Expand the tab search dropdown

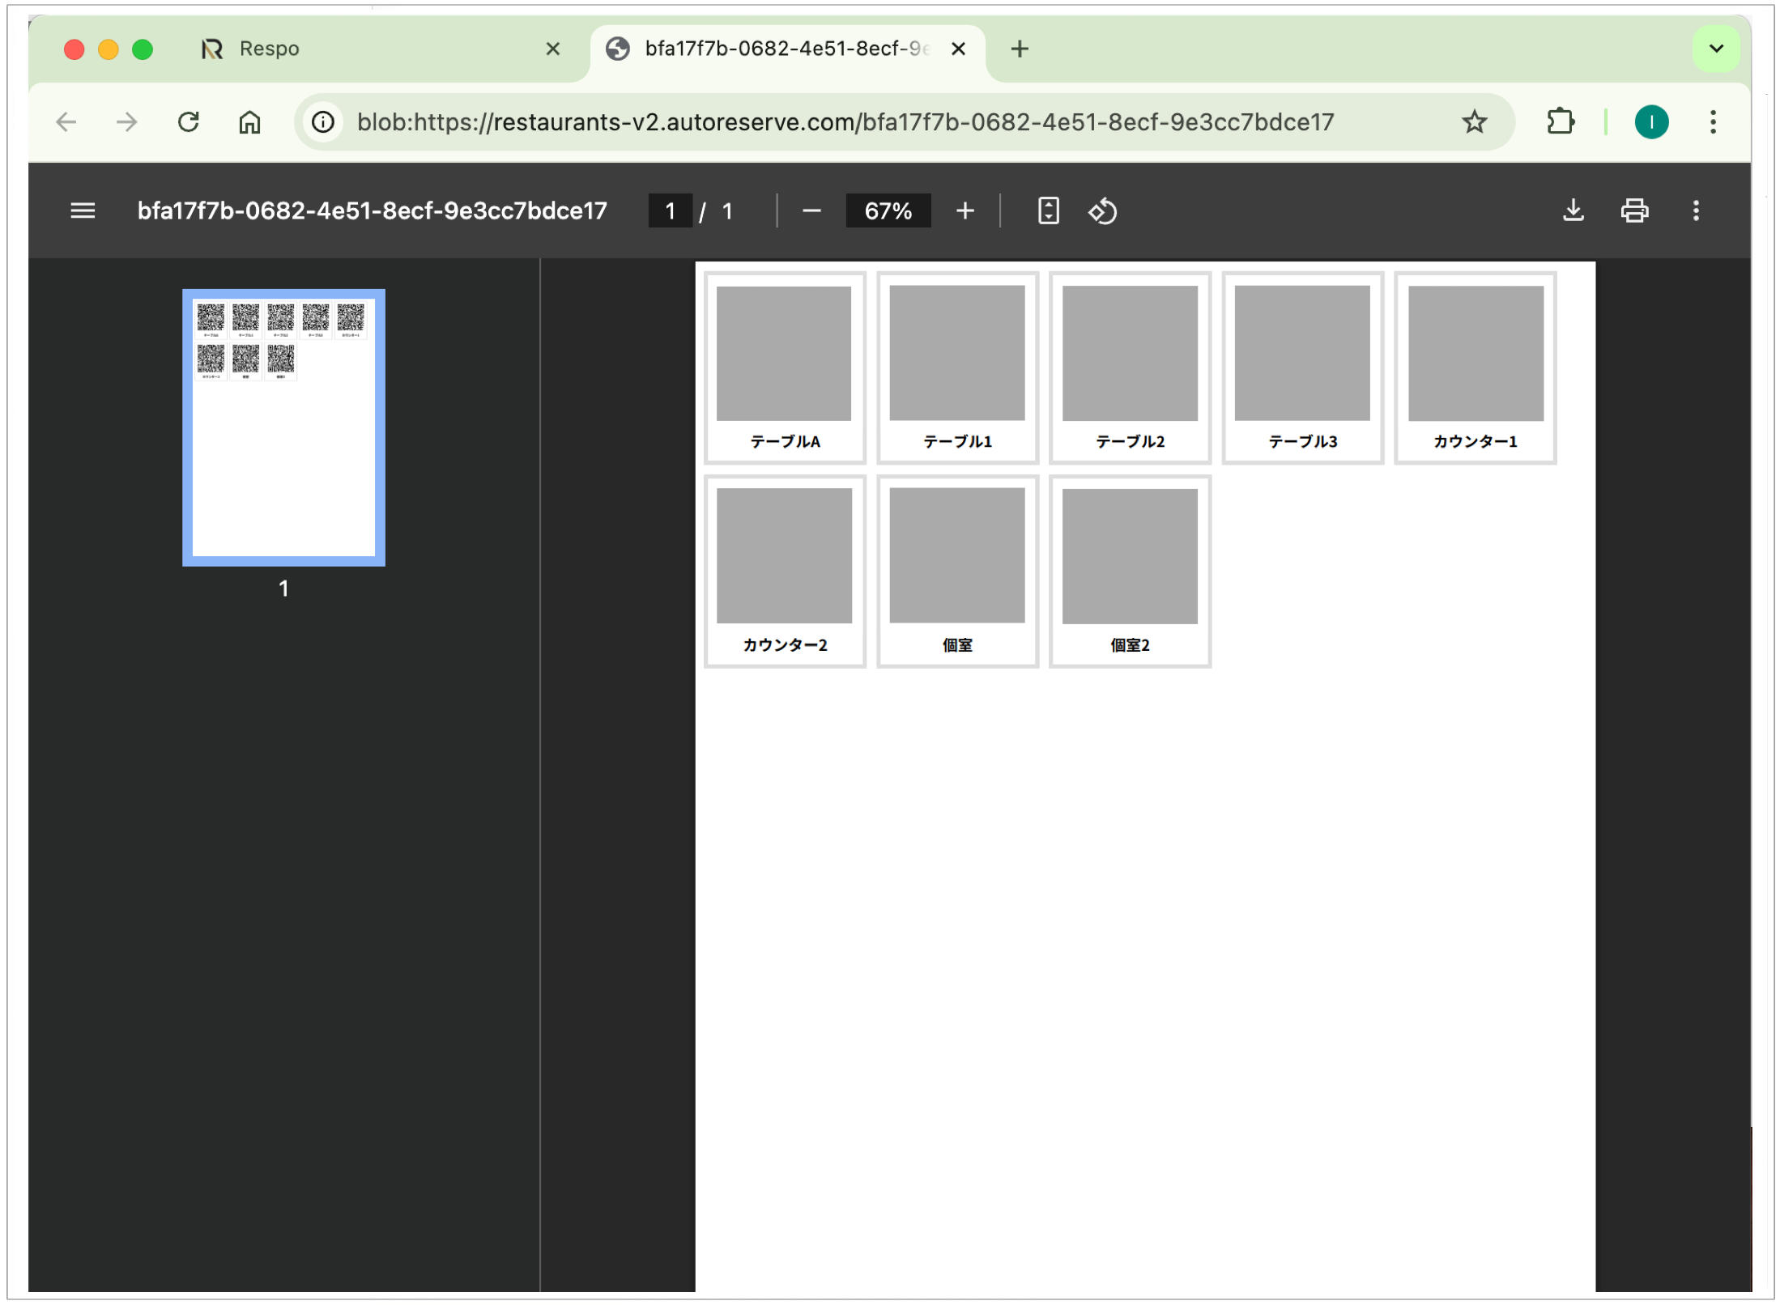click(x=1716, y=49)
